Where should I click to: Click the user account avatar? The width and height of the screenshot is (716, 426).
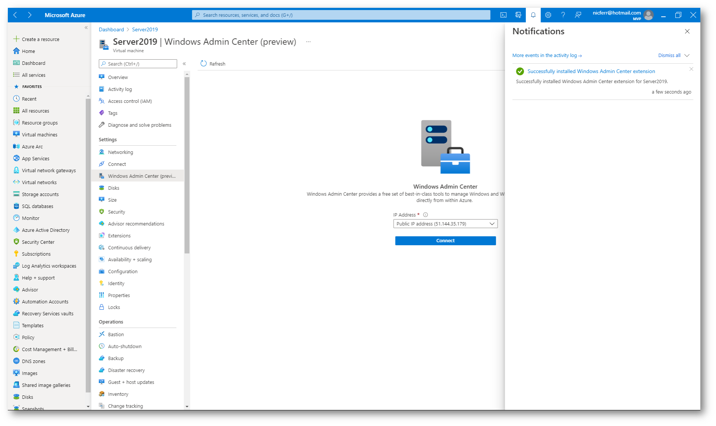pyautogui.click(x=649, y=15)
